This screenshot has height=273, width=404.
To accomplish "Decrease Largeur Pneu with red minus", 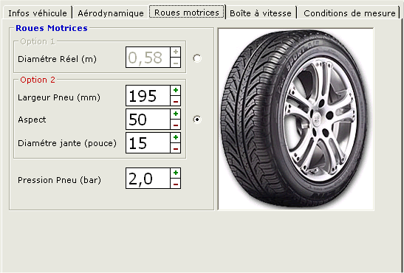I will click(176, 101).
